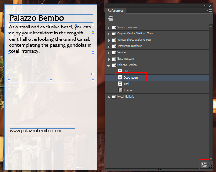
Task: Collapse the References panel with double arrows
Action: pyautogui.click(x=205, y=6)
